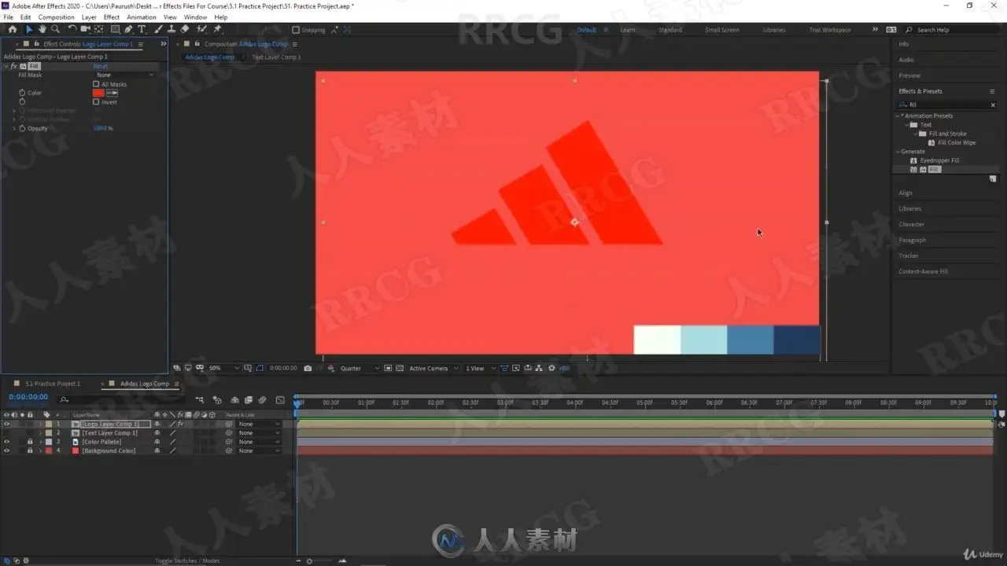The image size is (1007, 566).
Task: Switch to the Learn workspace
Action: (x=628, y=30)
